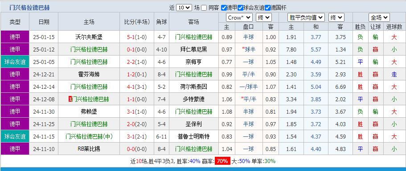Click the *平/半 handicap for 多特蒙德
Screen dimensions: 406x171
[249, 99]
